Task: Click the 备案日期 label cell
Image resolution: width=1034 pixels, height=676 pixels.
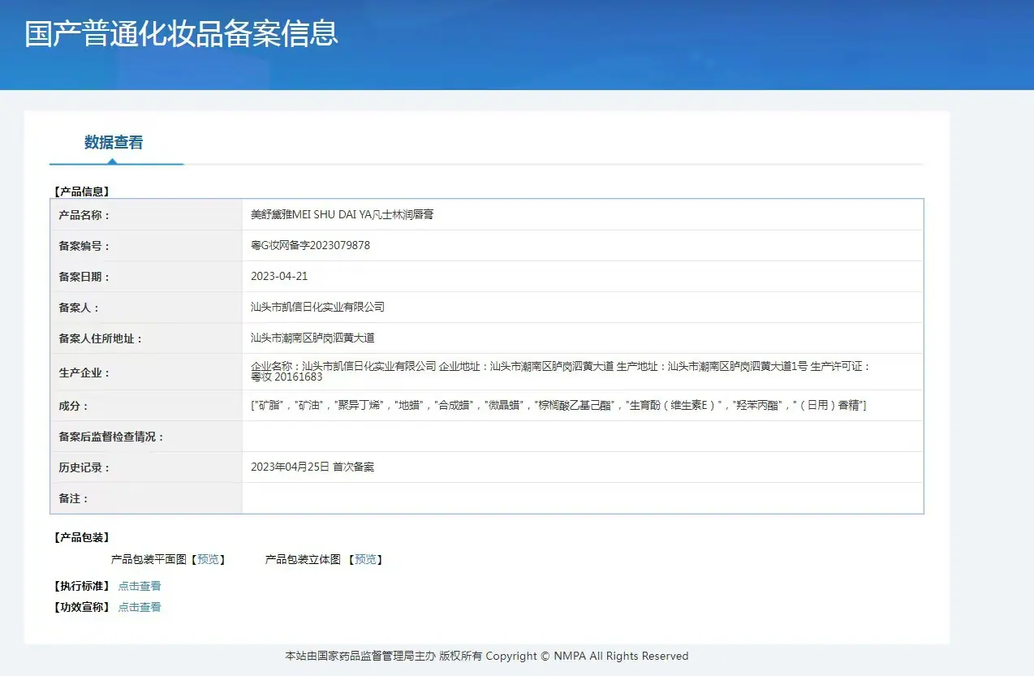Action: tap(147, 277)
